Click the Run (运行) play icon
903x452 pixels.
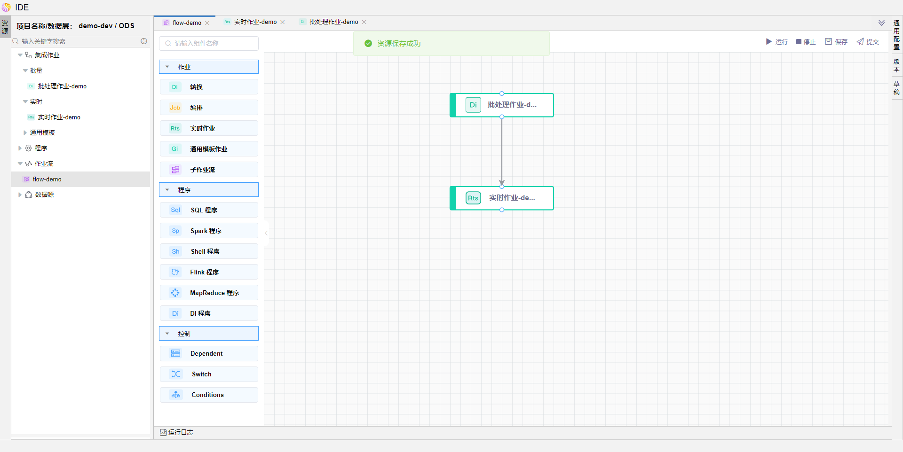[769, 42]
